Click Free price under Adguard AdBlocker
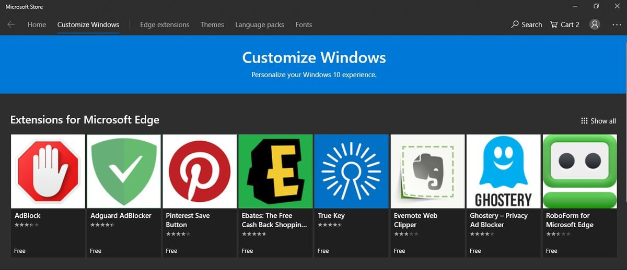The height and width of the screenshot is (270, 627). point(96,251)
